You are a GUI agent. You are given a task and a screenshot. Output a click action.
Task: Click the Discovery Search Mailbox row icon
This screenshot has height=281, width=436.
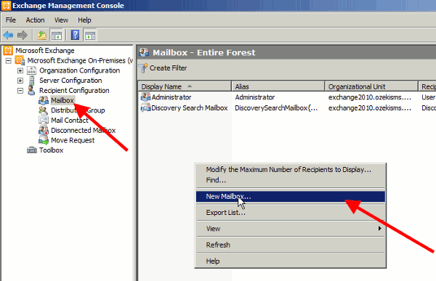pyautogui.click(x=146, y=108)
